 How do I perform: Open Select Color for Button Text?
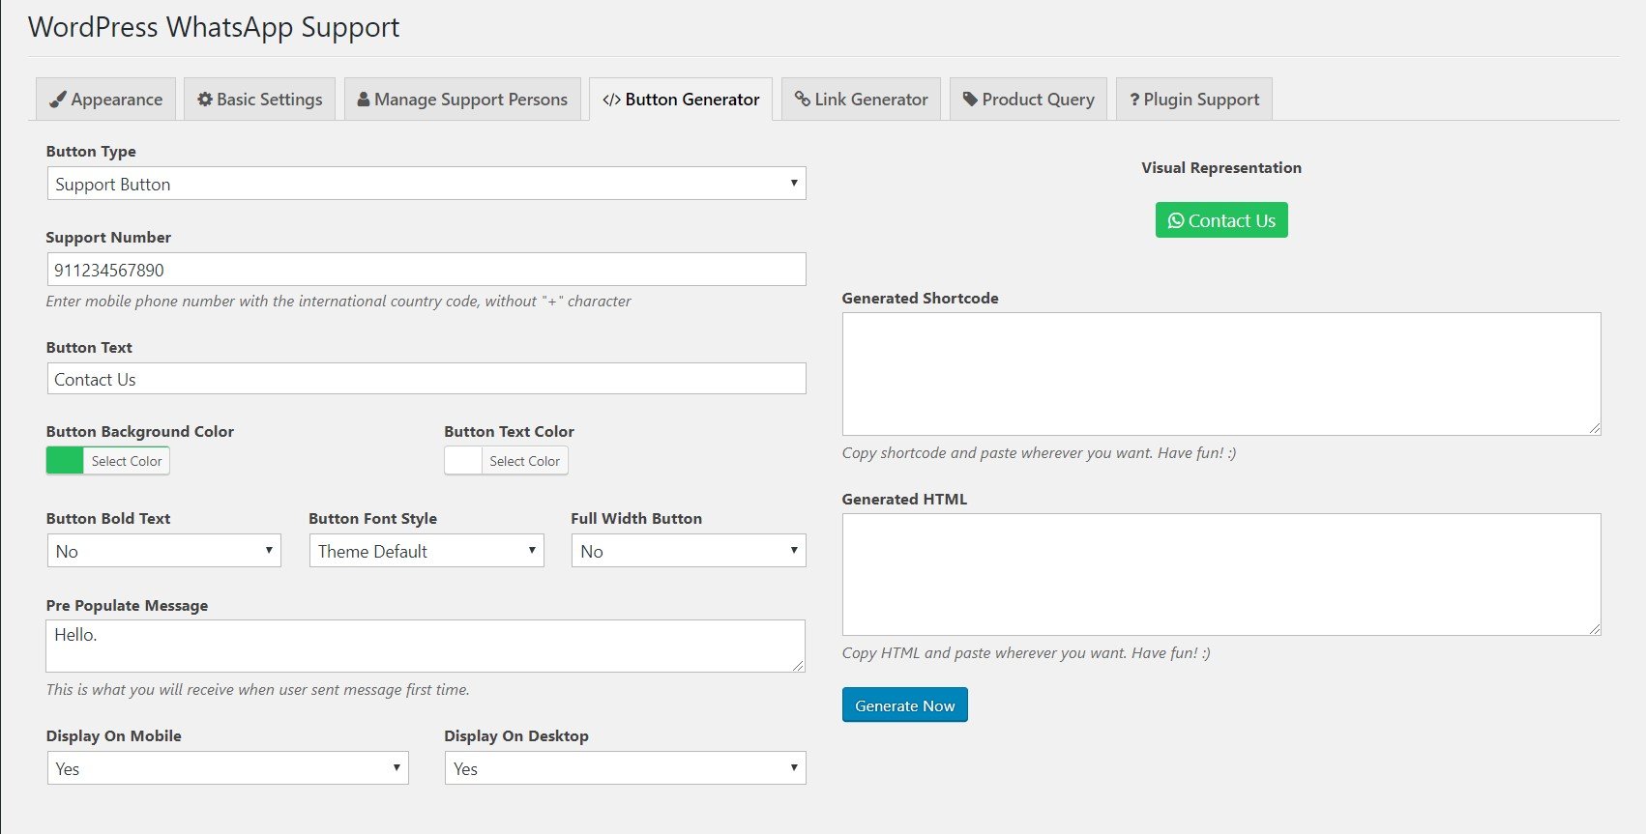524,461
